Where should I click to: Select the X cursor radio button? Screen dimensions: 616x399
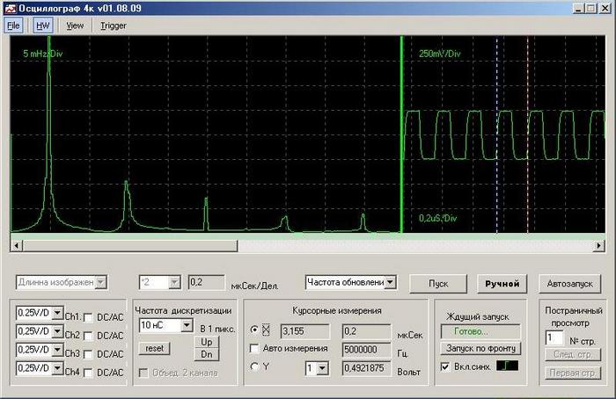click(256, 330)
